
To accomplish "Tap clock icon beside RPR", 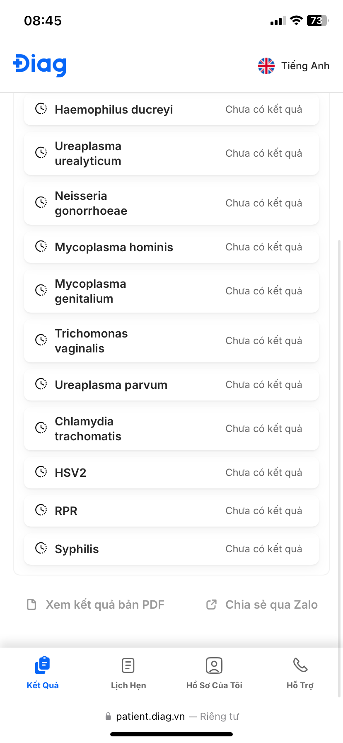I will coord(41,510).
